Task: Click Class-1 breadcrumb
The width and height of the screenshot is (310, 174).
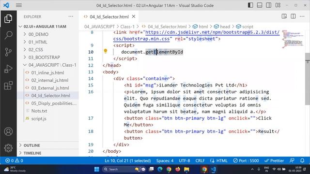Action: click(127, 27)
